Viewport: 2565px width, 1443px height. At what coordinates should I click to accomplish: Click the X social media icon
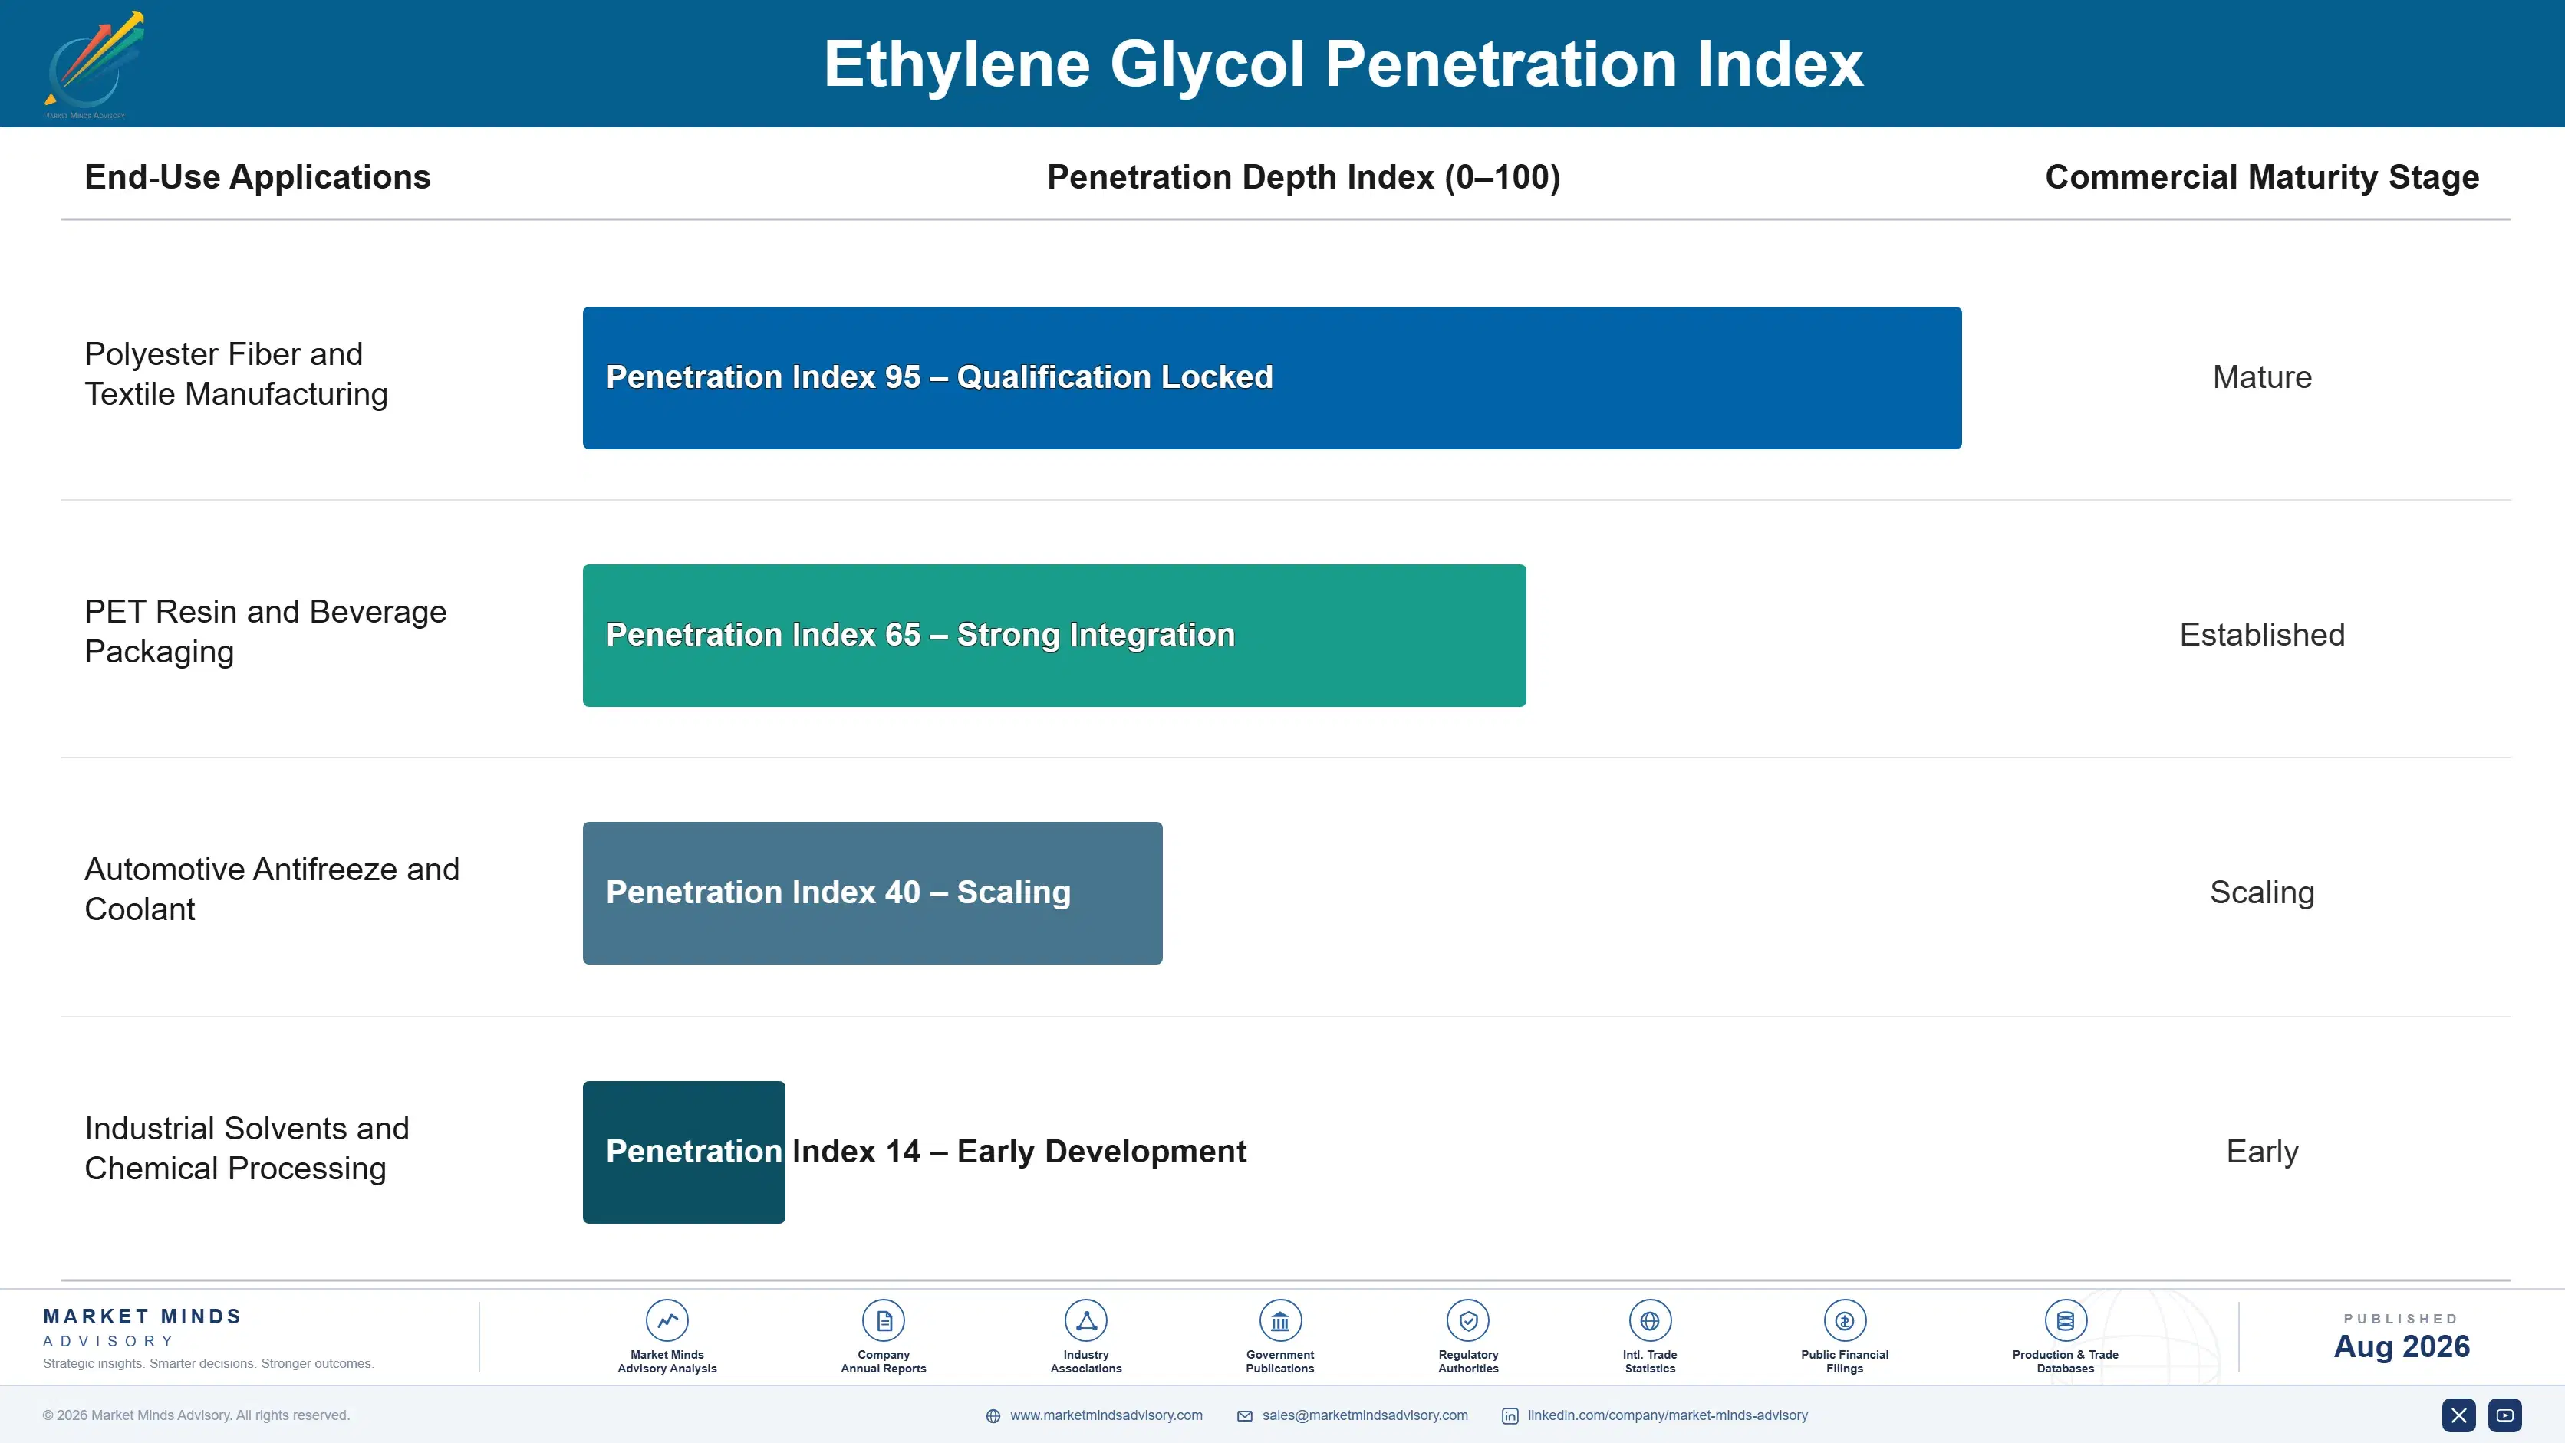tap(2458, 1415)
